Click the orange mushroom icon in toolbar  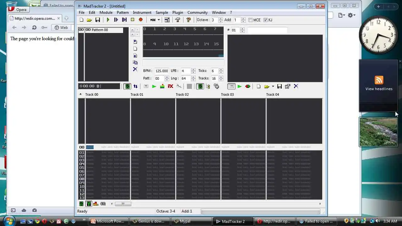188,20
